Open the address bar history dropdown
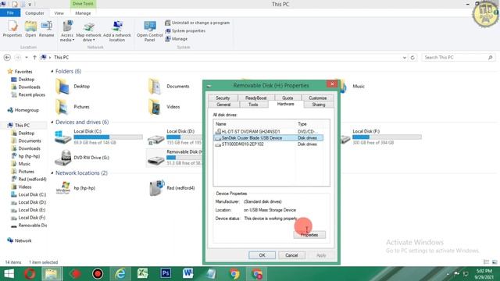 pos(405,58)
